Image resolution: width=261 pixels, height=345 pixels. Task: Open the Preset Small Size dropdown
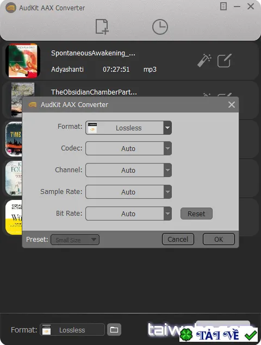coord(75,240)
